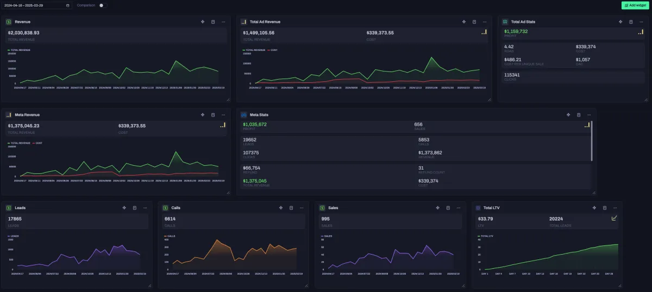This screenshot has height=292, width=652.
Task: Click the move handle on Revenue widget
Action: [203, 22]
